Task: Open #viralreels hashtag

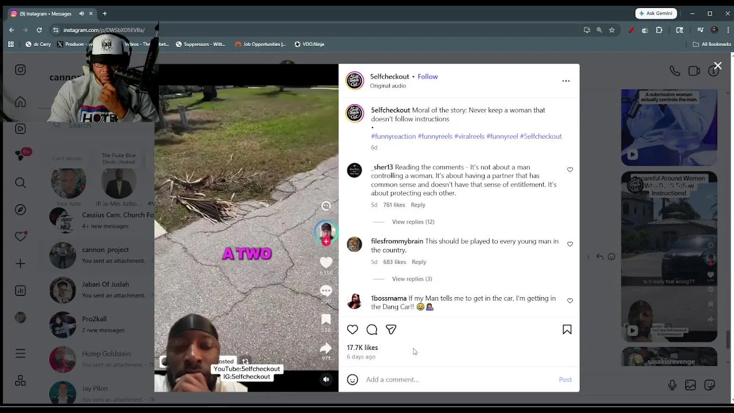Action: tap(469, 137)
